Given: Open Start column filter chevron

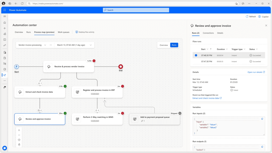Looking at the screenshot, I should (207, 49).
